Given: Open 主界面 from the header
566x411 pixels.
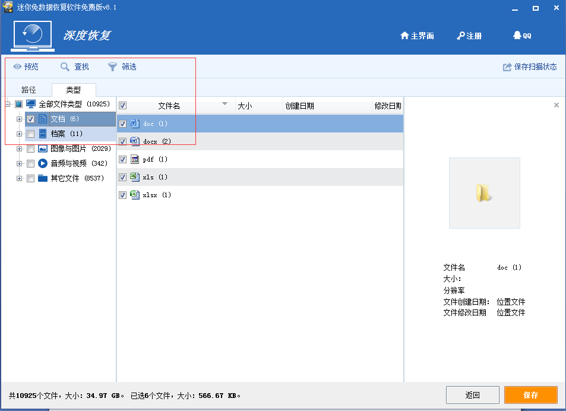Looking at the screenshot, I should [x=417, y=36].
